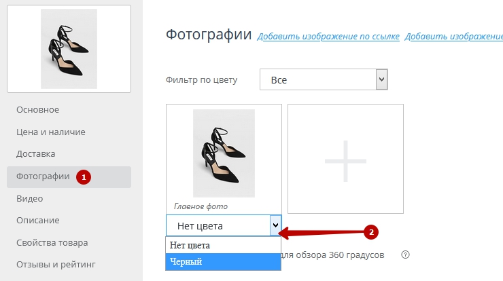Go to Цена и наличие section
Image resolution: width=503 pixels, height=281 pixels.
click(x=51, y=132)
